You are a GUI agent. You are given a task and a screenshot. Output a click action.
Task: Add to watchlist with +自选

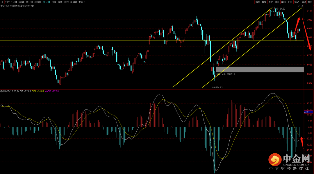(303, 2)
